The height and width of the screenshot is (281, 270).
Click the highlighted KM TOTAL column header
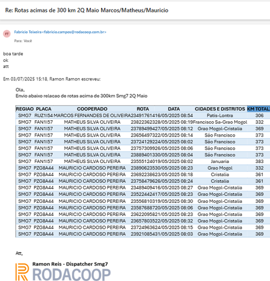(259, 109)
